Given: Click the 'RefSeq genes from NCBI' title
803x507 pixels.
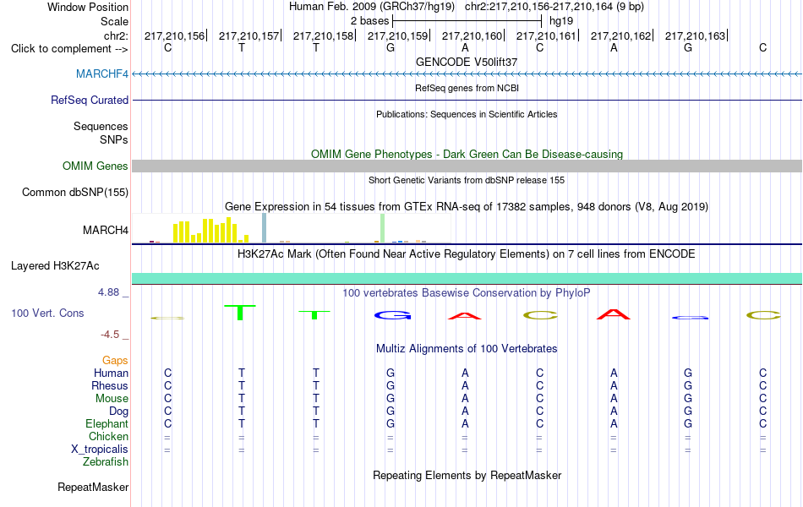Looking at the screenshot, I should 467,88.
